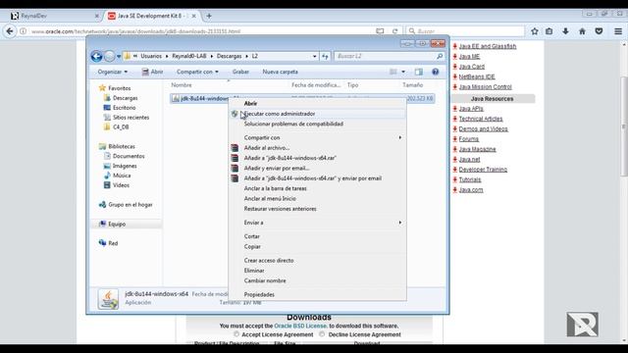This screenshot has height=353, width=628.
Task: Open Oracle BSD License link
Action: click(300, 327)
